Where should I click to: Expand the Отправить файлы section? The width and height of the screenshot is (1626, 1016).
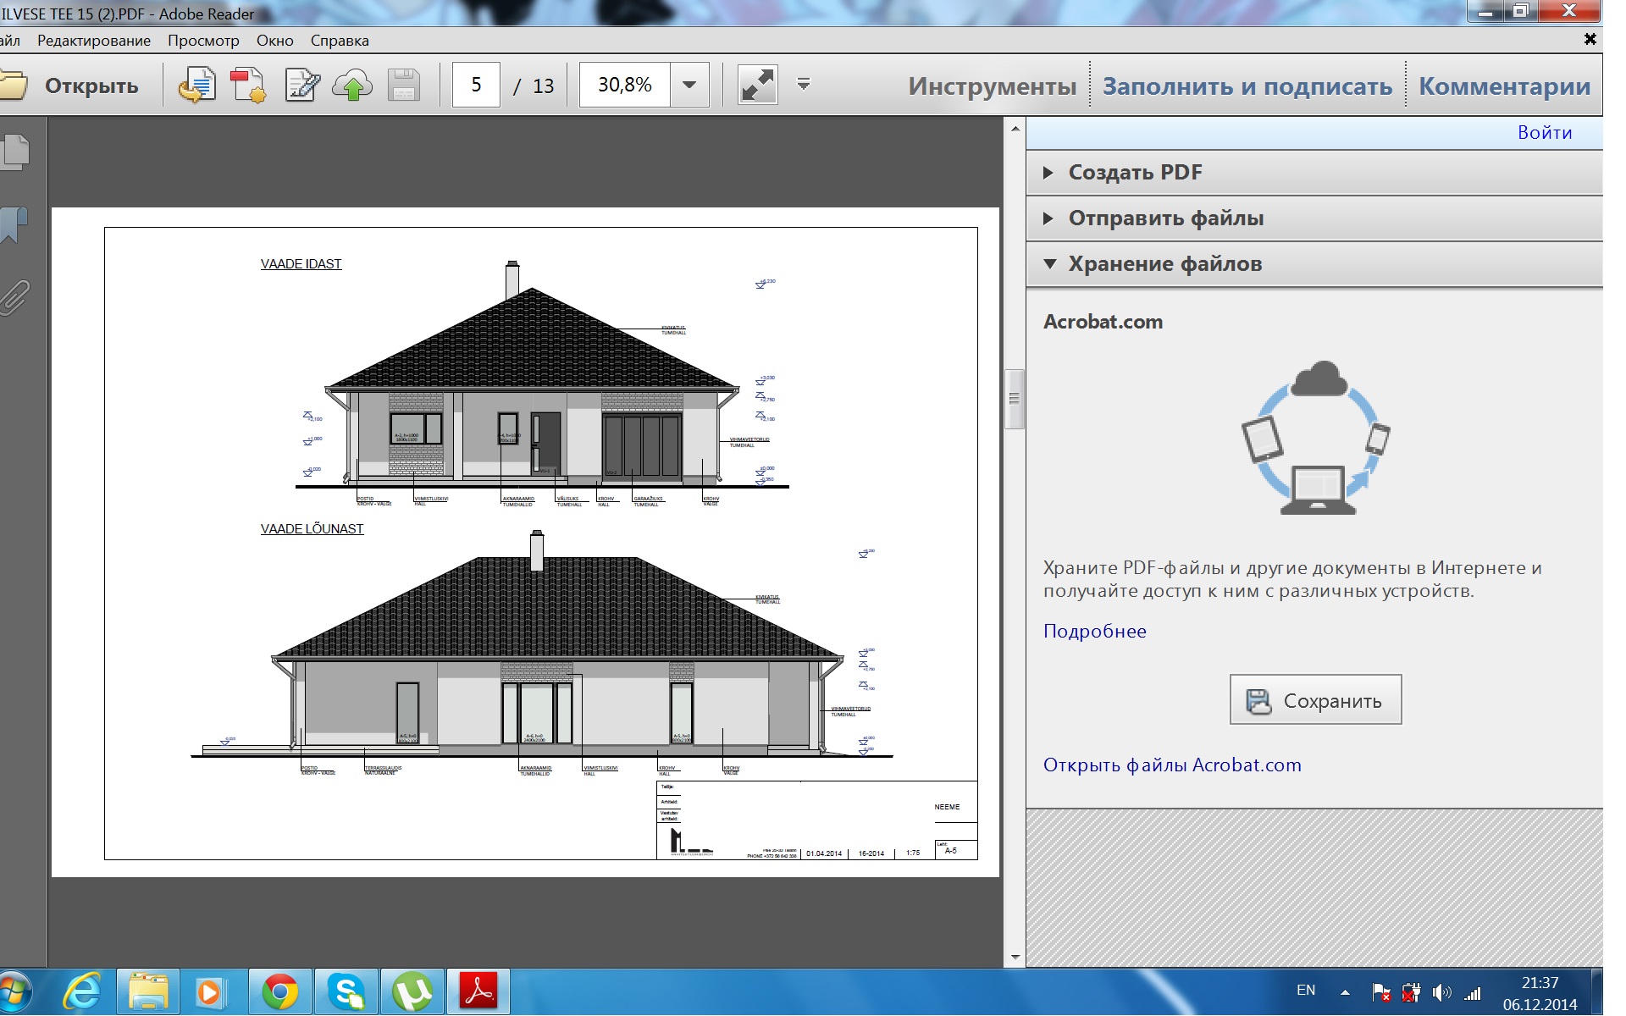click(x=1164, y=218)
